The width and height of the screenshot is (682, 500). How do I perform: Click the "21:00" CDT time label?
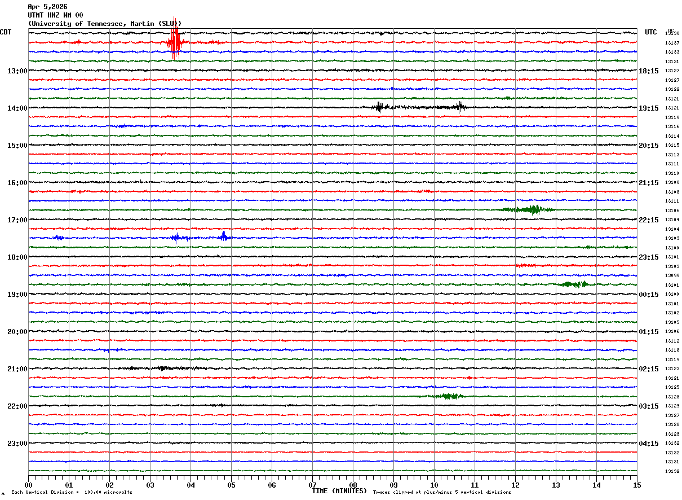[17, 369]
